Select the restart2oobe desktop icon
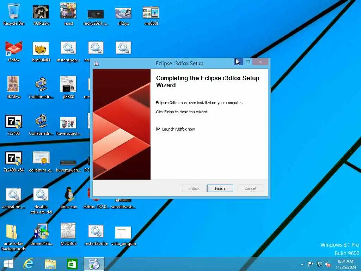 coord(96,235)
